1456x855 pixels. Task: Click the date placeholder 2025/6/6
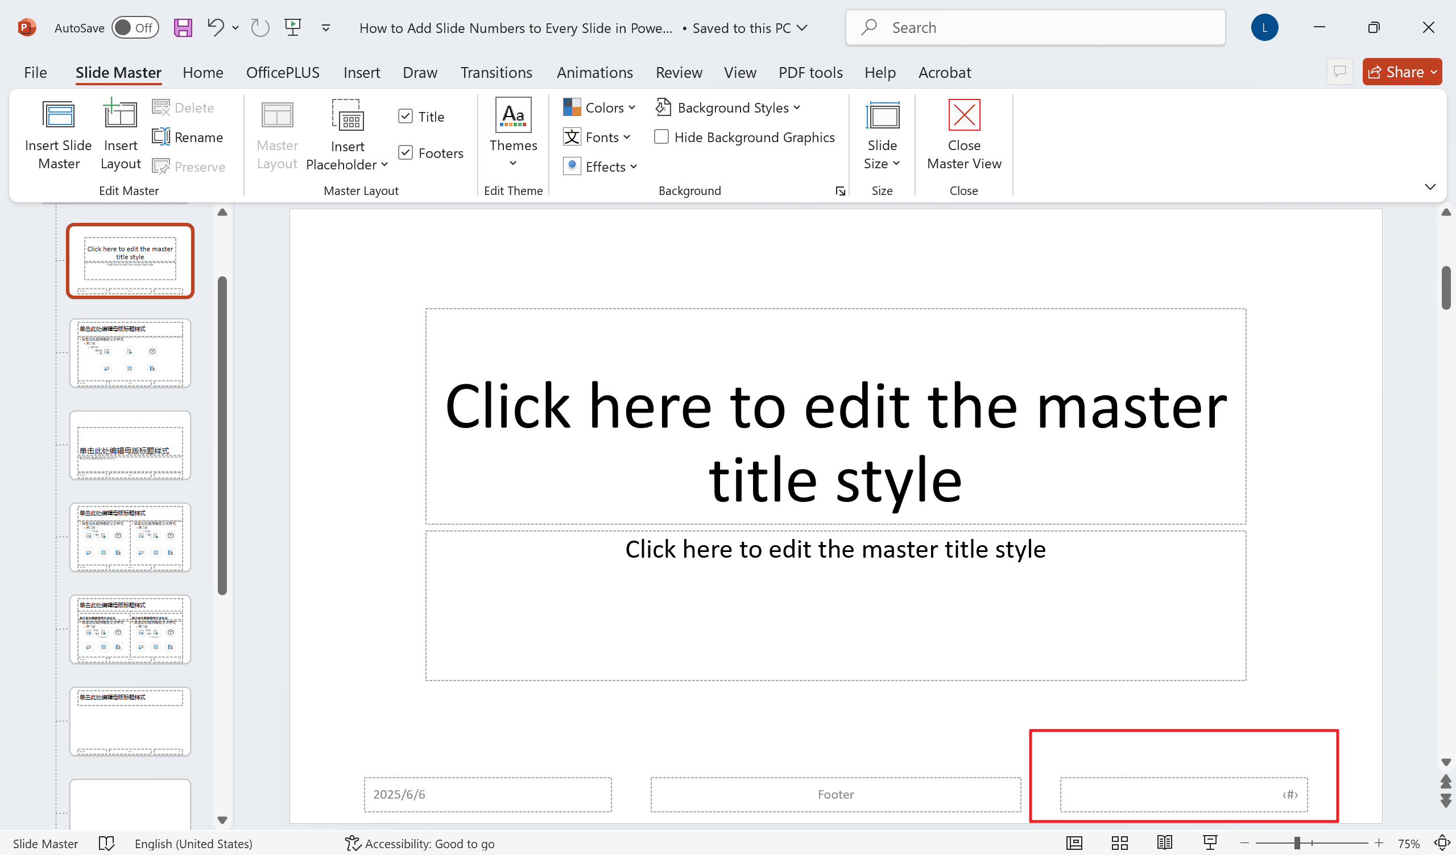click(x=487, y=794)
